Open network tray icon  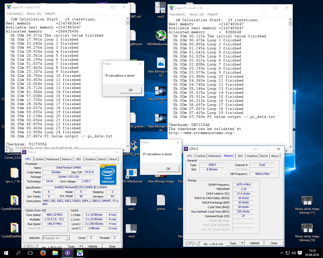(288, 253)
